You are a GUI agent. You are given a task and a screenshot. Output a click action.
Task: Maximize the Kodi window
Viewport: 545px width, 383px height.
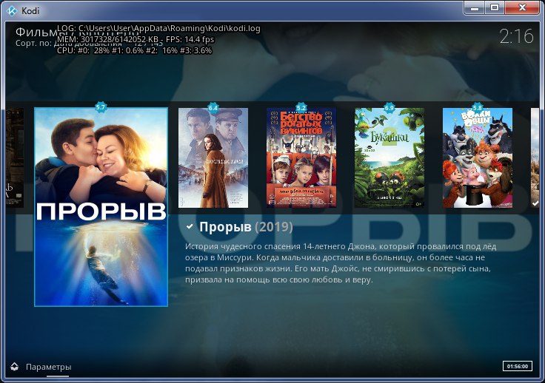[495, 7]
